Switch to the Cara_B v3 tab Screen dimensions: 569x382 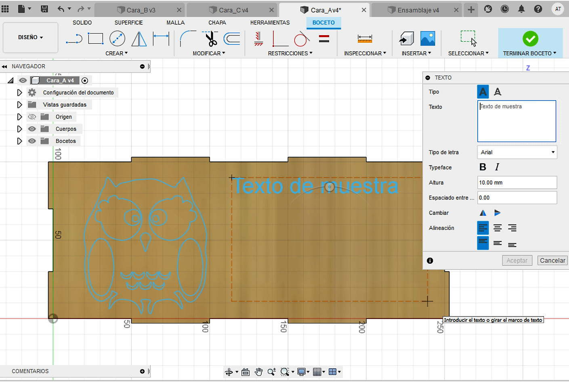pos(141,10)
